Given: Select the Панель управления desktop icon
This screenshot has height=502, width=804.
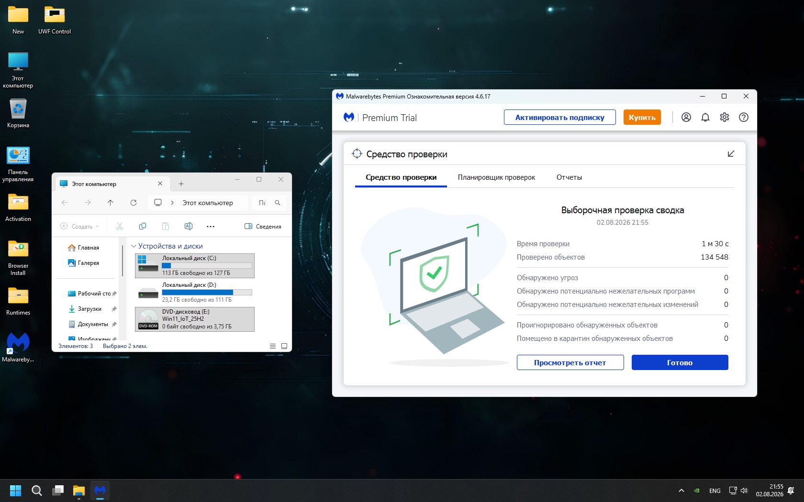Looking at the screenshot, I should [18, 164].
